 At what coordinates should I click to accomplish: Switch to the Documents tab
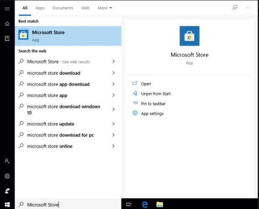[63, 8]
